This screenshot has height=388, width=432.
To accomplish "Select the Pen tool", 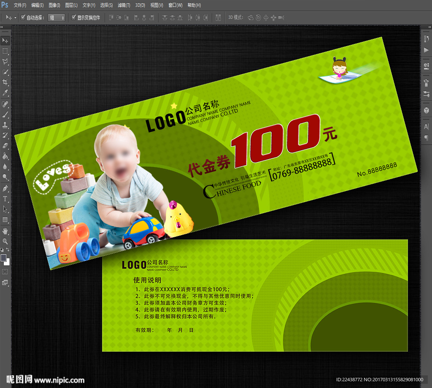I will (x=5, y=188).
